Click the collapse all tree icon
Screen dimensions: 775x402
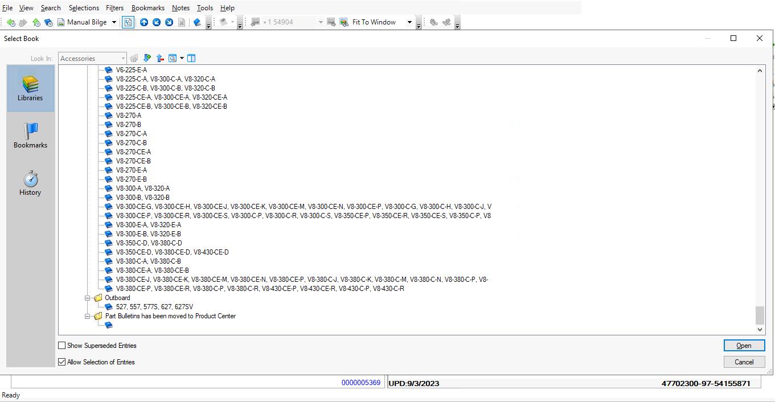pos(160,58)
